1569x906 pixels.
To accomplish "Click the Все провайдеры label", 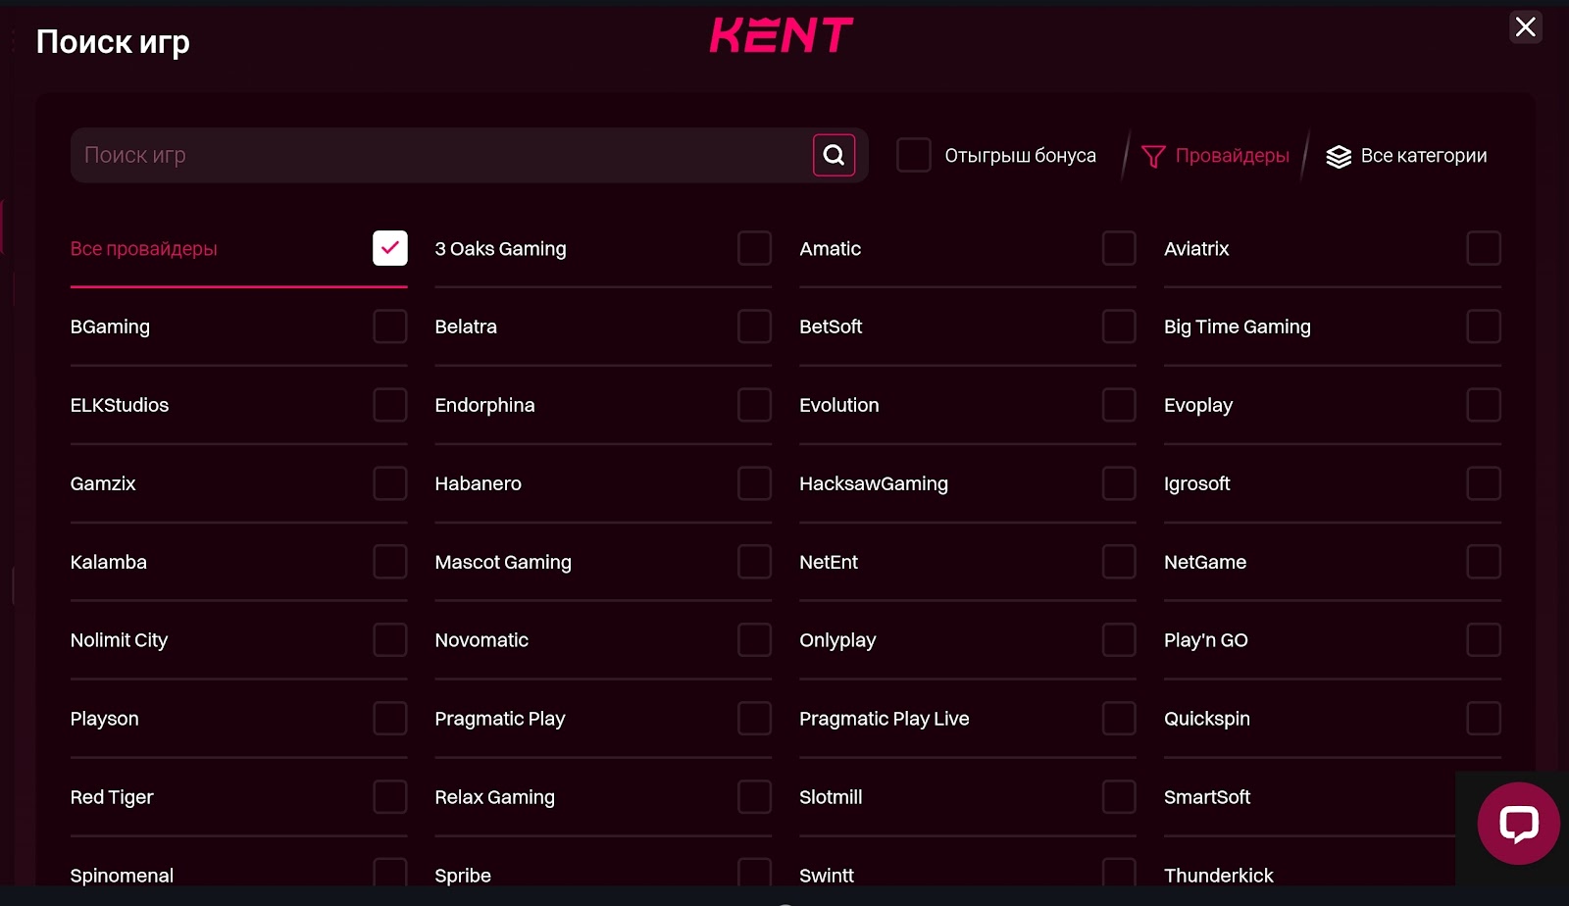I will click(143, 249).
